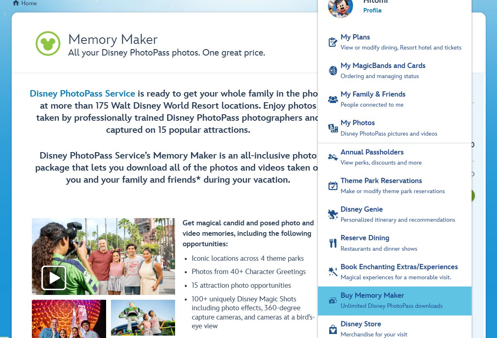Open My Photos menu entry
Image resolution: width=497 pixels, height=338 pixels.
[357, 123]
